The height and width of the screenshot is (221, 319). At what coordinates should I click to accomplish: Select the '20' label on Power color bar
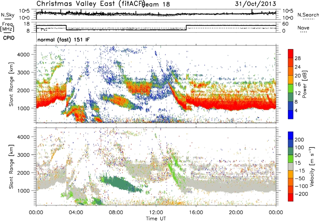pos(297,76)
